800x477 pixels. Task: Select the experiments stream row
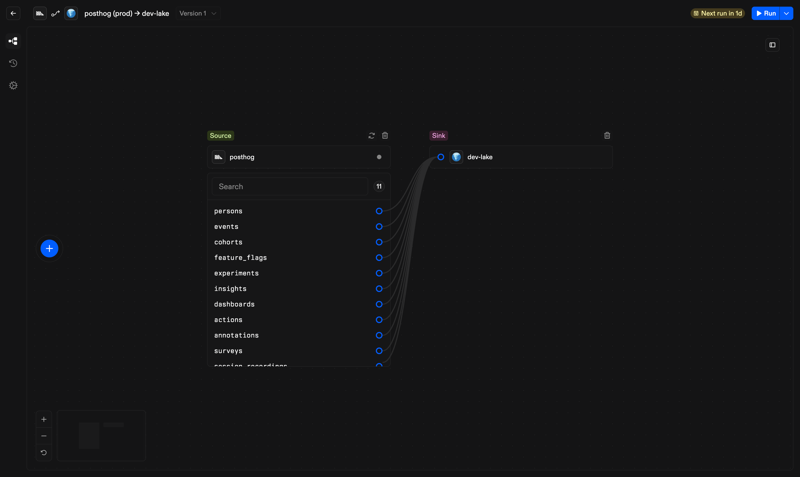(299, 273)
